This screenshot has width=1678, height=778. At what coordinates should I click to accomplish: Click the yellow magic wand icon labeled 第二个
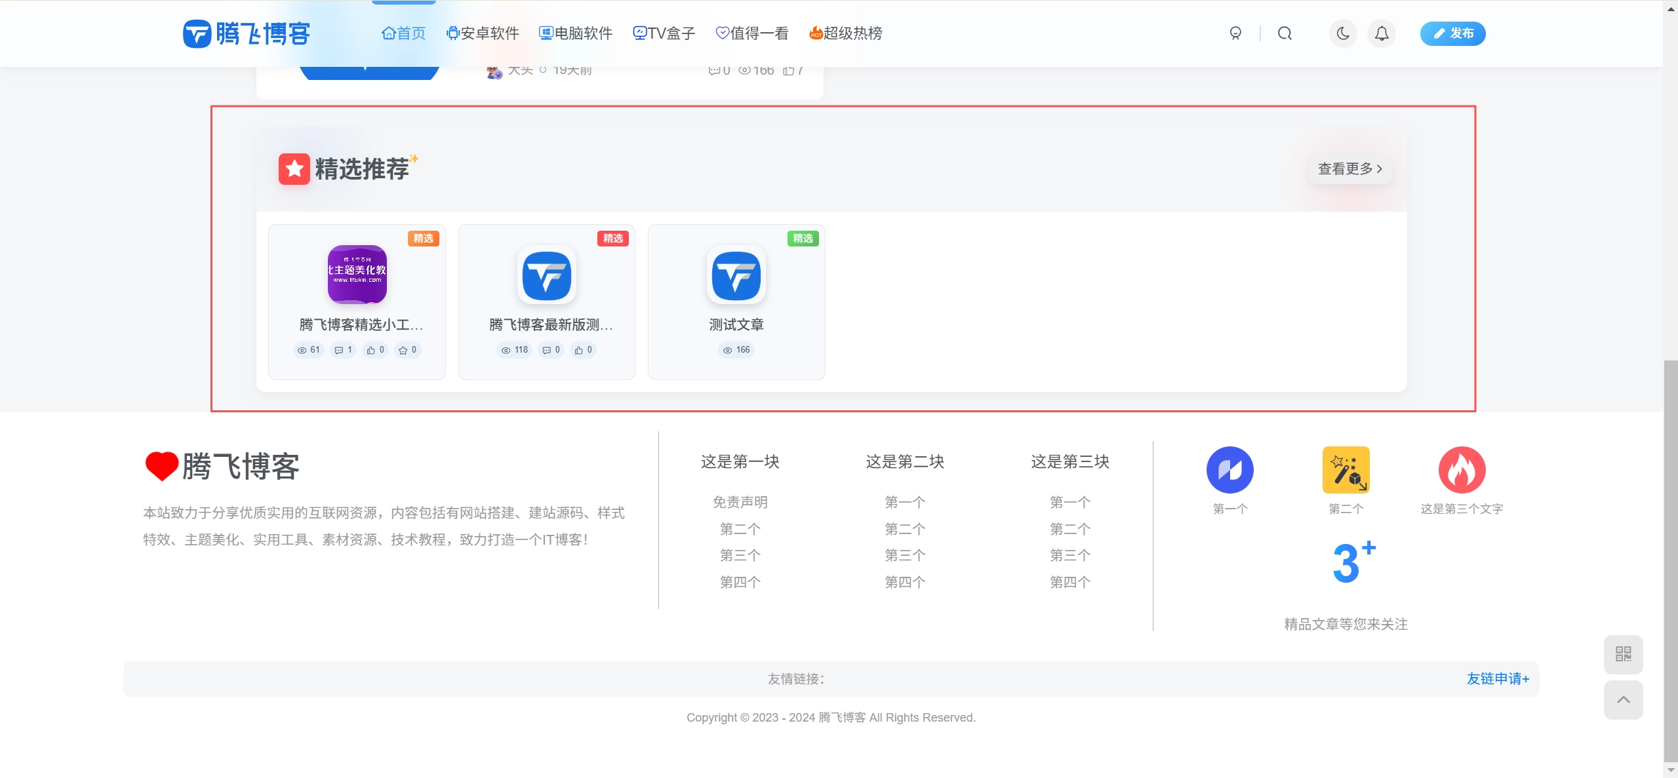pyautogui.click(x=1346, y=469)
